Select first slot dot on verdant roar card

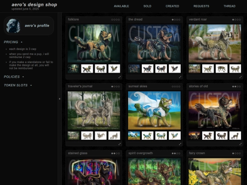233,20
